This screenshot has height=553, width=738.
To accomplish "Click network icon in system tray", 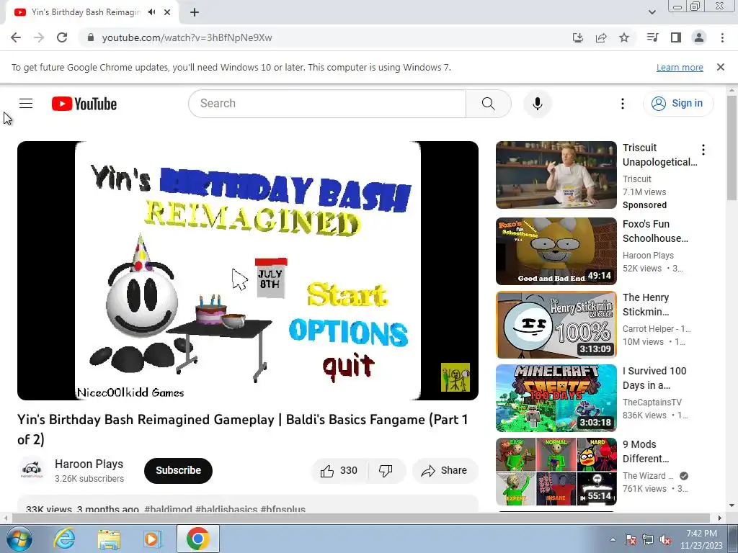I will (648, 540).
